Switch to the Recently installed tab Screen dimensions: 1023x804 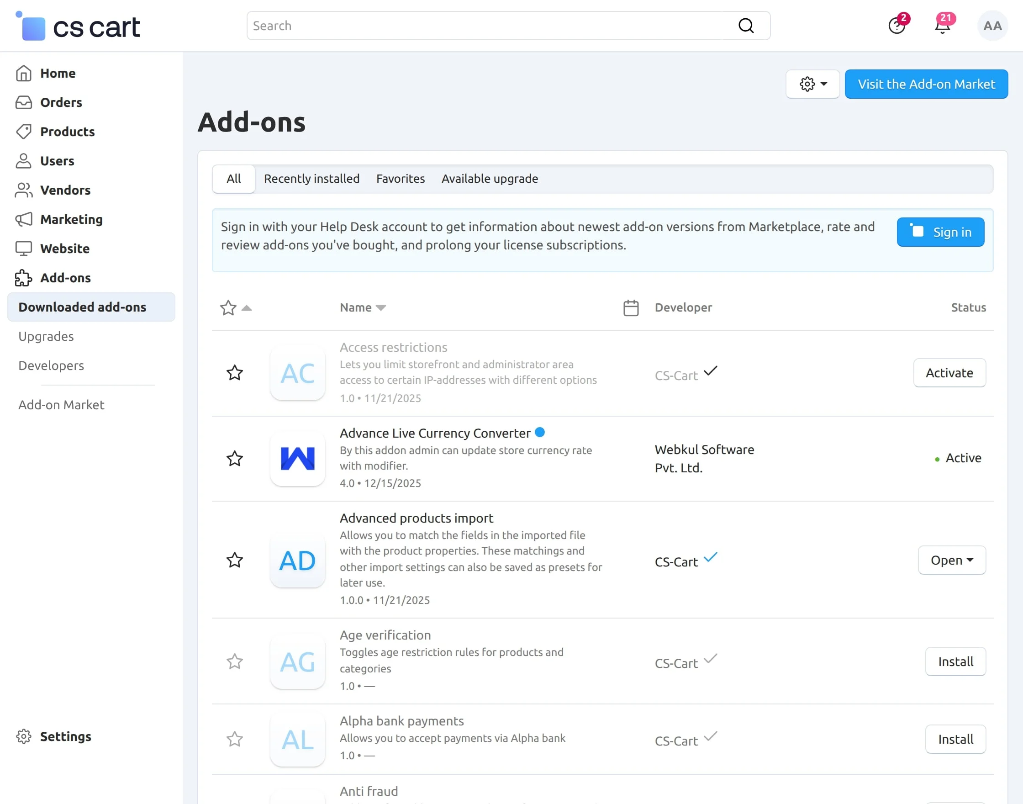[311, 179]
